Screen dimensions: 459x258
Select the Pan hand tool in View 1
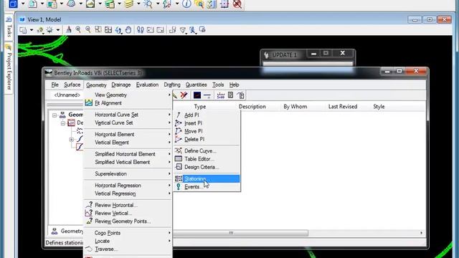[128, 30]
